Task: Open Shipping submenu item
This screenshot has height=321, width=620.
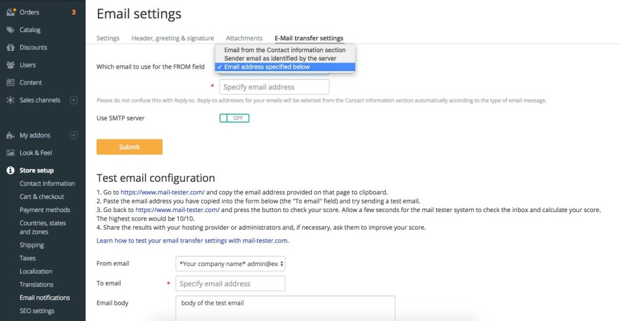Action: coord(31,245)
